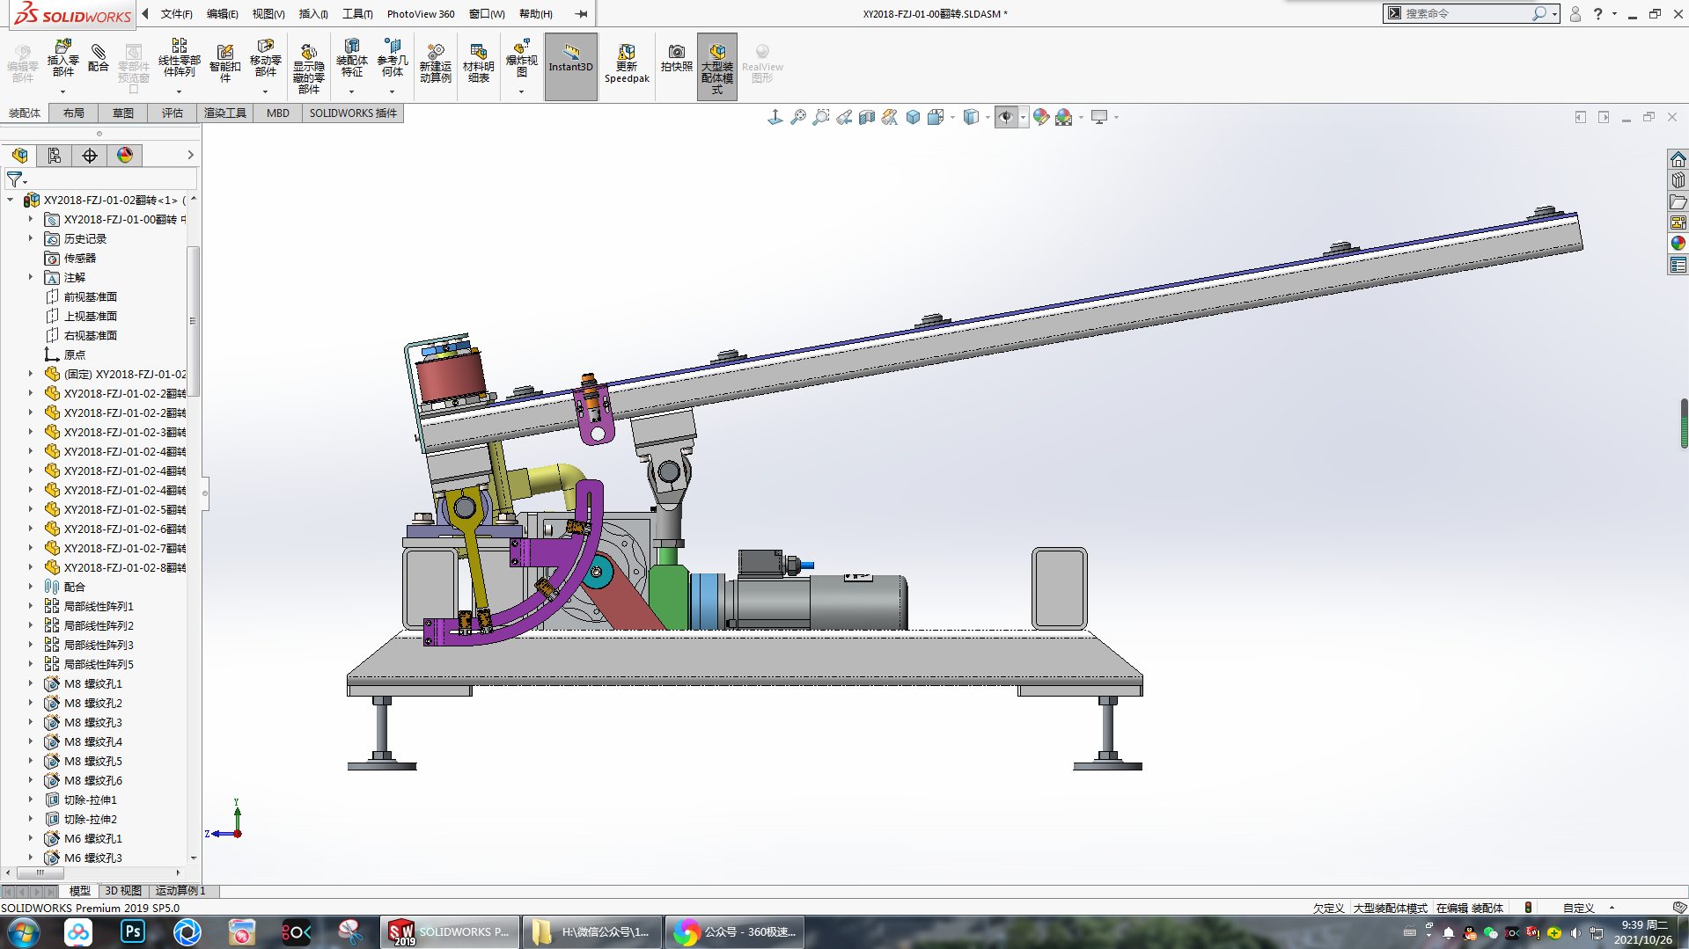Open the Hide/Show Items dropdown arrow
The image size is (1689, 949).
(x=1023, y=117)
